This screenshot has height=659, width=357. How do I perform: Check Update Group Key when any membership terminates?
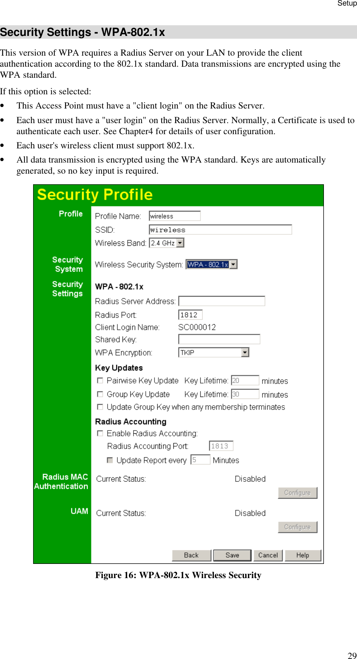[x=100, y=406]
